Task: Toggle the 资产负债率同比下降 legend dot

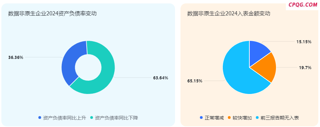Action: point(92,118)
